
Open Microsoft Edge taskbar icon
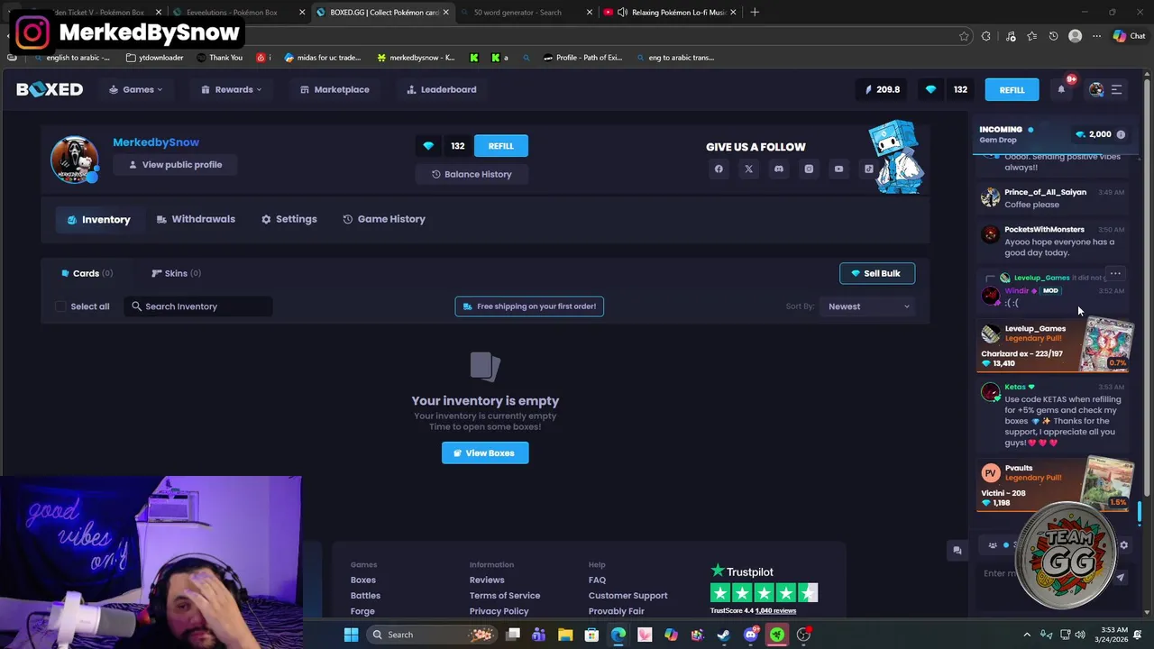[x=618, y=635]
